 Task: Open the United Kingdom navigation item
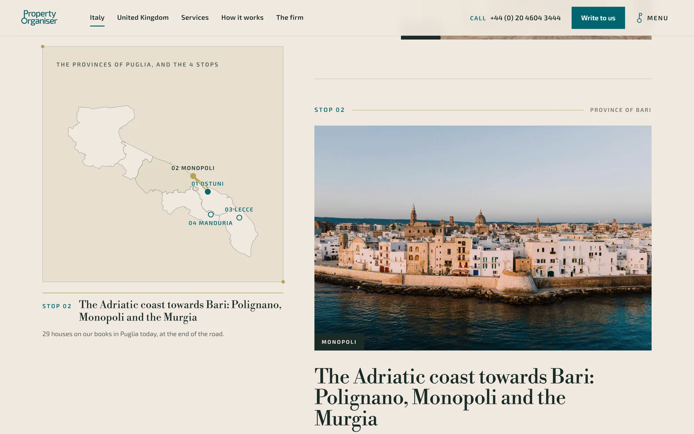pos(143,17)
